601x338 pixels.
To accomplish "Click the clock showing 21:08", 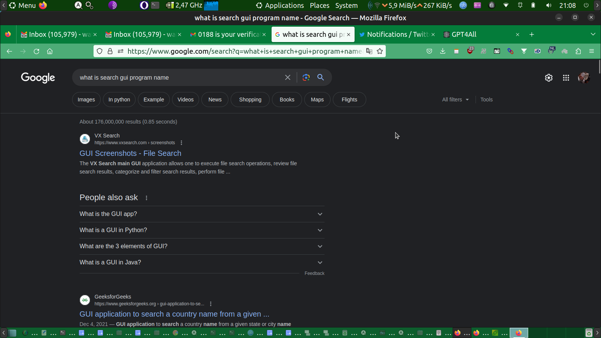I will coord(568,5).
